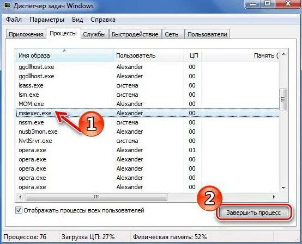Sort by ЦП column header

(193, 55)
